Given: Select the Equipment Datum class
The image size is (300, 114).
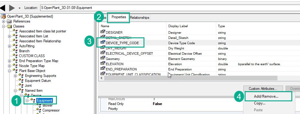Looking at the screenshot, I should click(38, 81).
